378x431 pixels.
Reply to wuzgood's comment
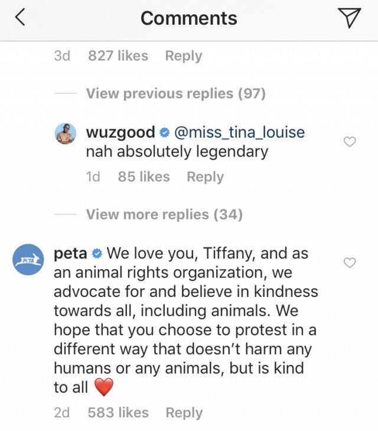point(205,177)
